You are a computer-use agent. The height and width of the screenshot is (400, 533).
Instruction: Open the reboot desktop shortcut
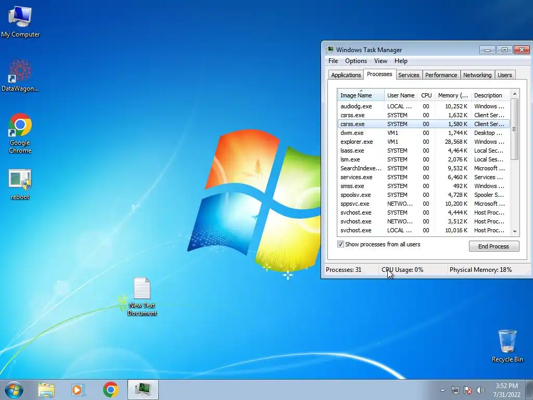[x=20, y=184]
